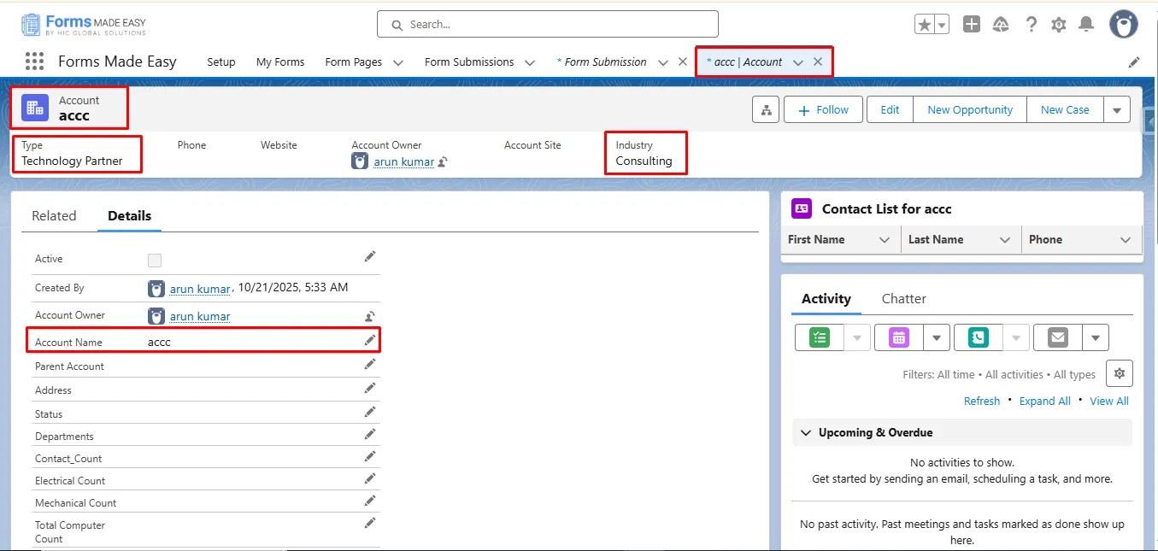
Task: Open the Guidance Center cloud icon
Action: [x=1001, y=25]
